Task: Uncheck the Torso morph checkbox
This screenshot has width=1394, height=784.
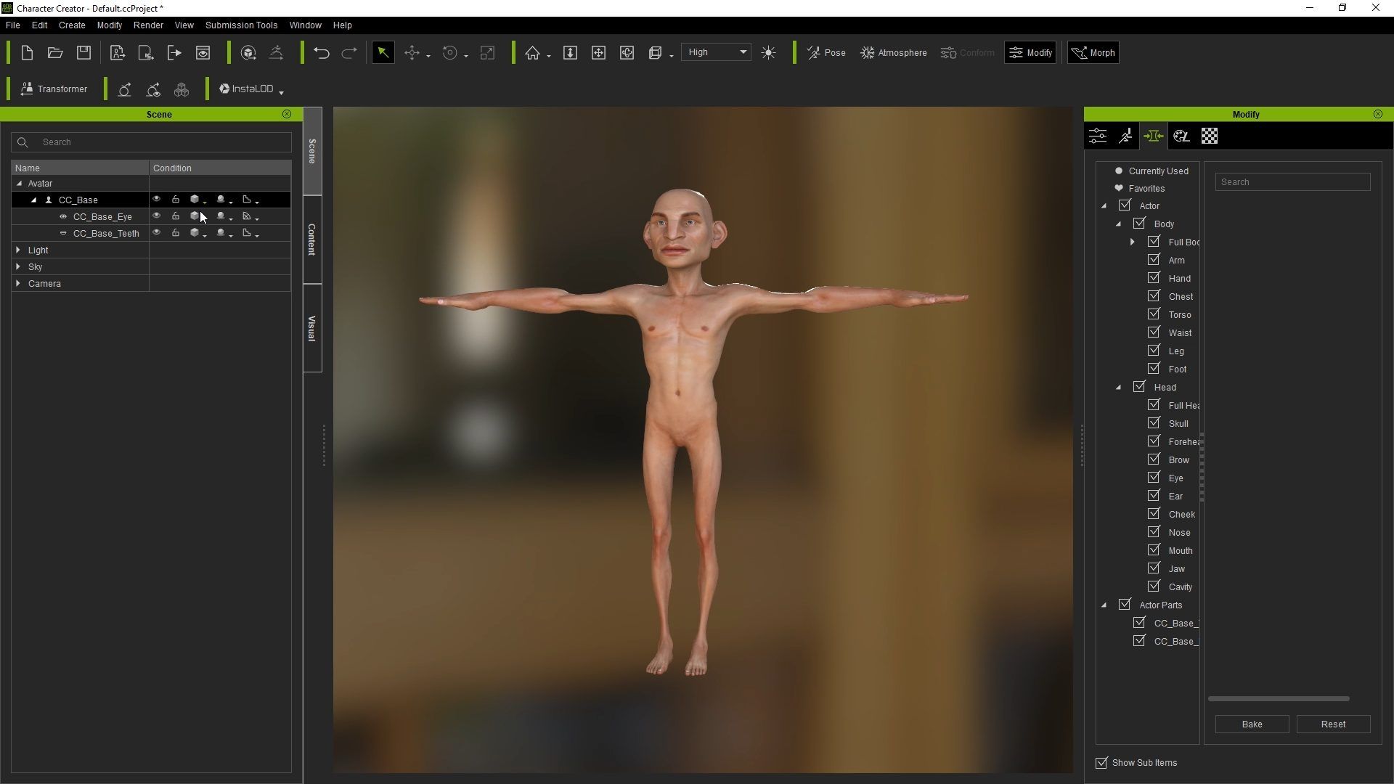Action: [x=1154, y=314]
